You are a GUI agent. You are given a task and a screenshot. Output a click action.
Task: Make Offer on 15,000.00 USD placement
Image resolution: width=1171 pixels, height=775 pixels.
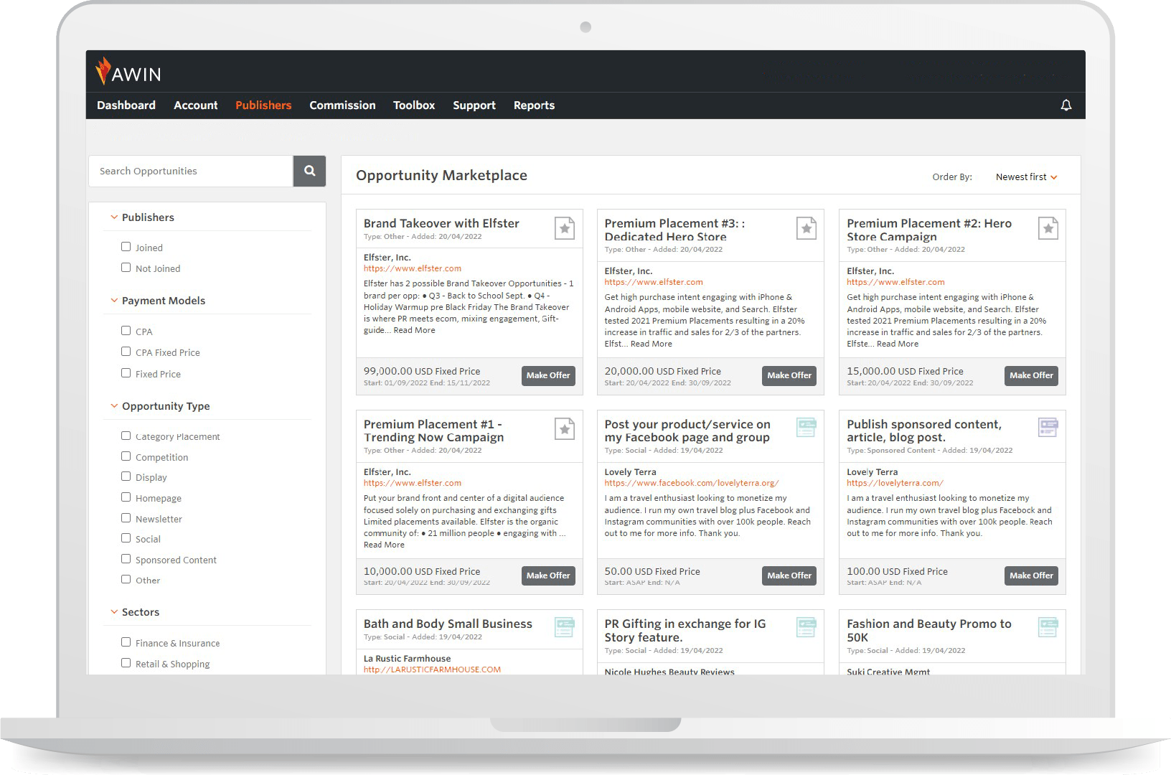(x=1031, y=375)
